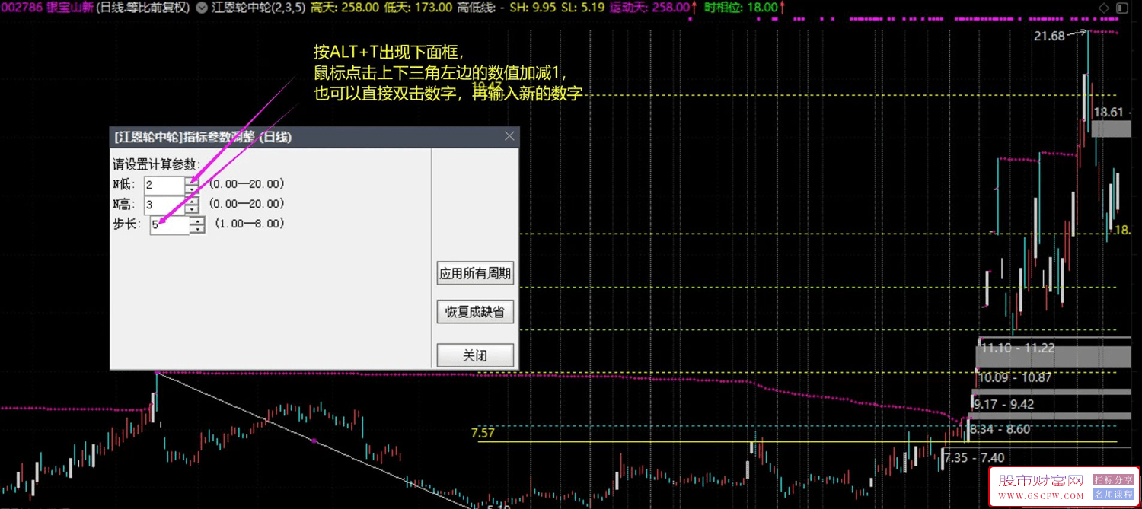1142x509 pixels.
Task: Click the 低天: 173.00 value
Action: [x=417, y=8]
